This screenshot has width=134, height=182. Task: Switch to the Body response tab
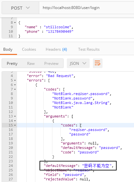[x=8, y=49]
